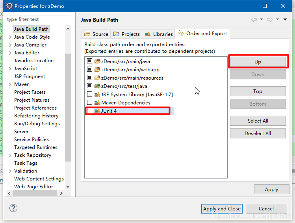Click the Apply button
Screen dimensions: 295x223
click(271, 190)
